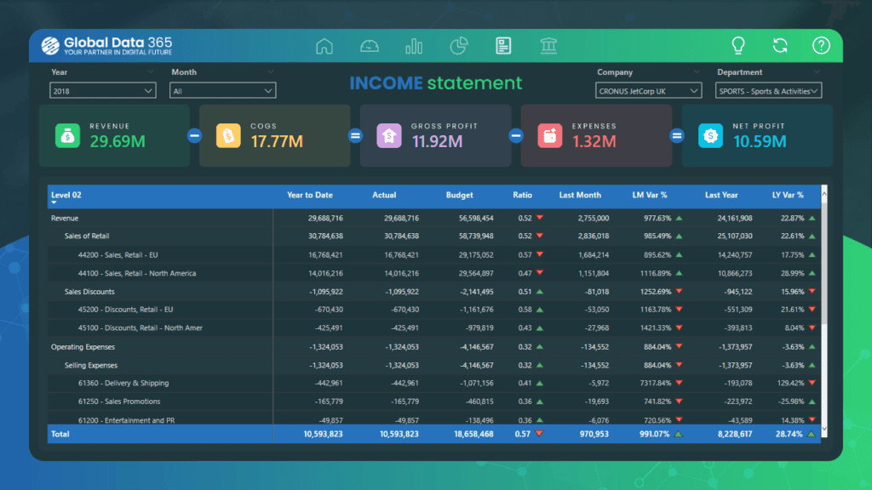Viewport: 872px width, 490px height.
Task: Click the refresh data icon
Action: click(x=779, y=45)
